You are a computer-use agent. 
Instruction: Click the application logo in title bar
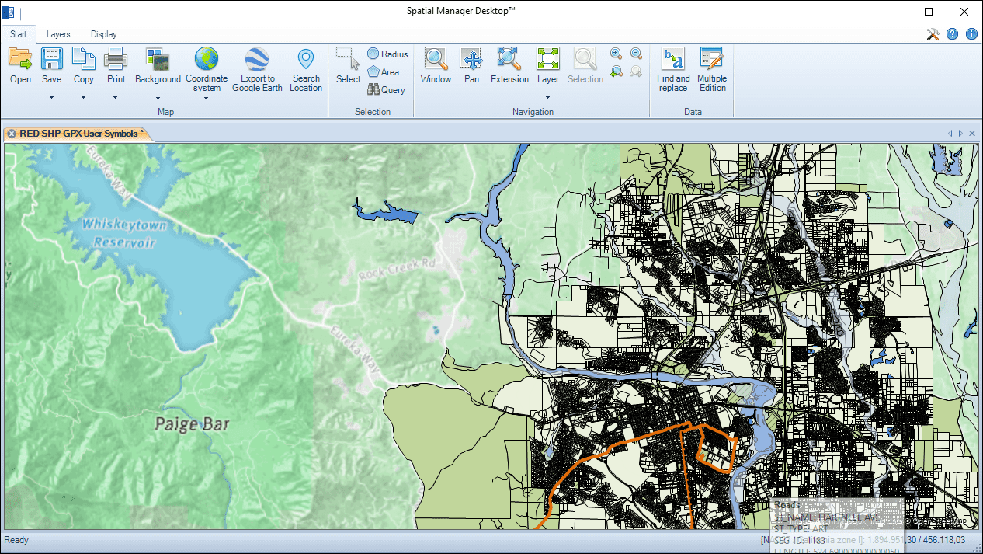point(8,12)
